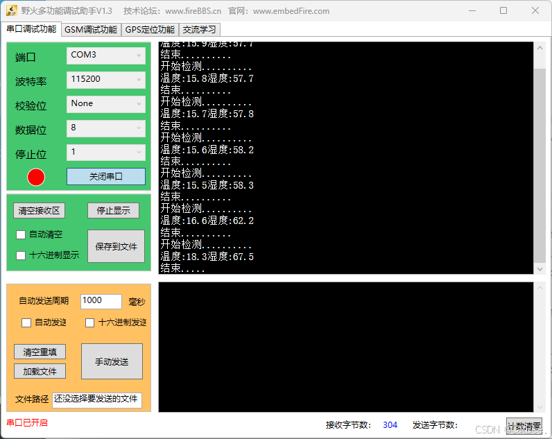Click the receive area vertical scrollbar thumb

540,166
